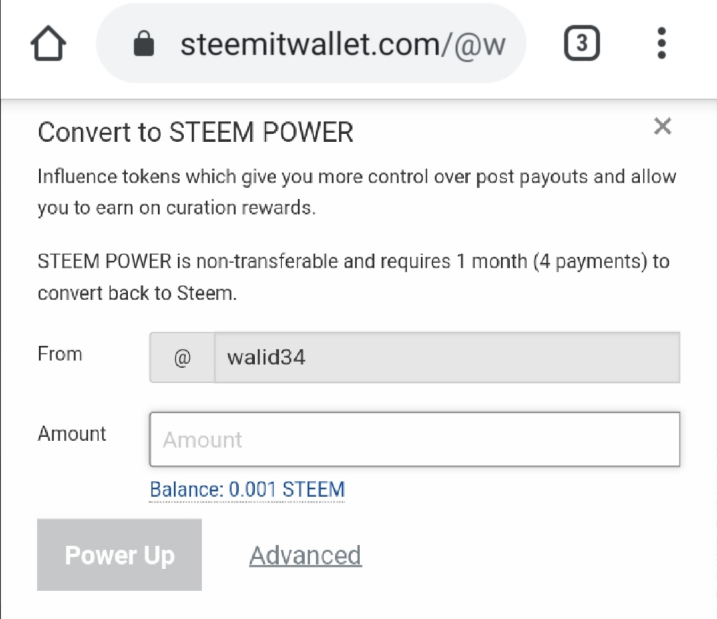
Task: Click the 'curation rewards' text line
Action: (x=177, y=208)
